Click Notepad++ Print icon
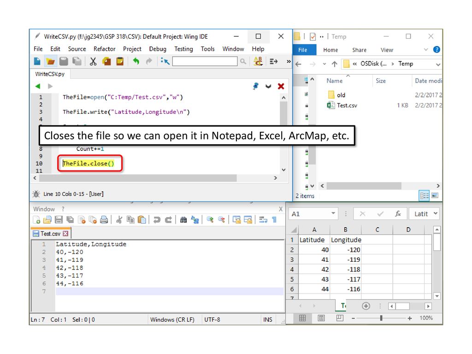Image resolution: width=472 pixels, height=354 pixels. pos(104,220)
